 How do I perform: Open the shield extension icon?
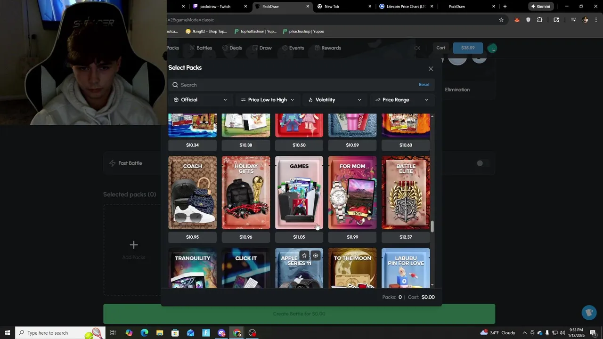coord(528,20)
